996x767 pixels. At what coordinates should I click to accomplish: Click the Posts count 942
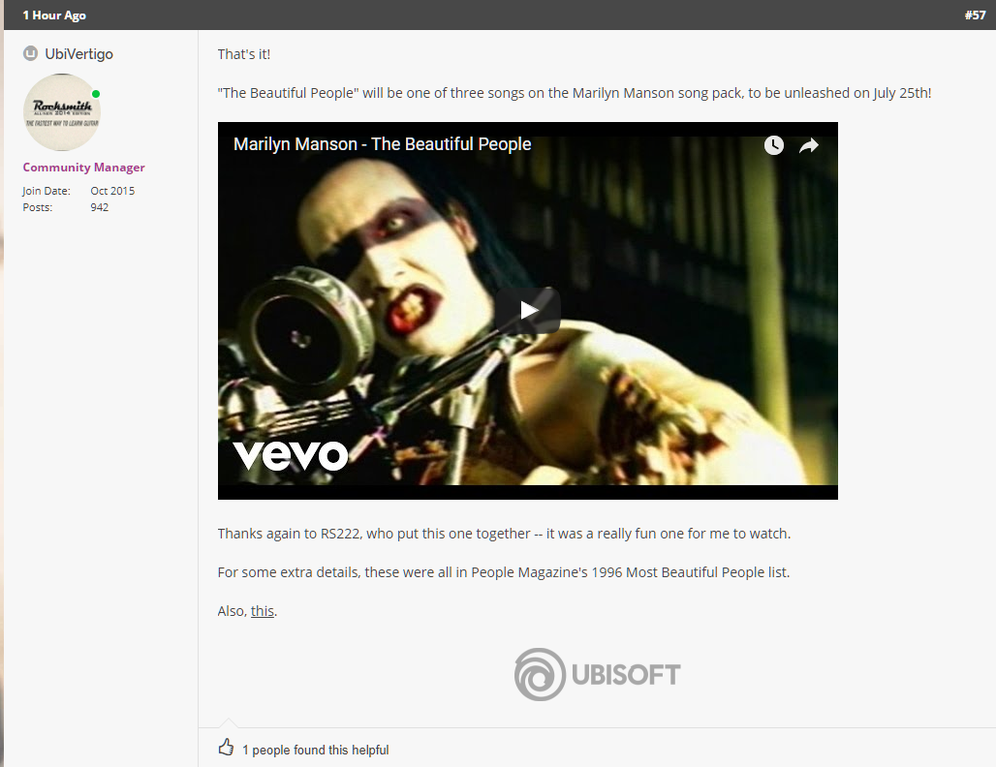coord(99,207)
